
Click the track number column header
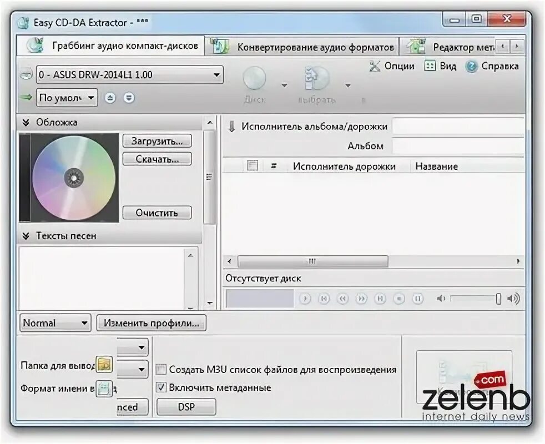(274, 166)
